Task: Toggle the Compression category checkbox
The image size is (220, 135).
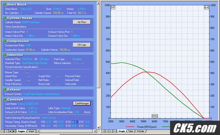Action: (x=5, y=41)
